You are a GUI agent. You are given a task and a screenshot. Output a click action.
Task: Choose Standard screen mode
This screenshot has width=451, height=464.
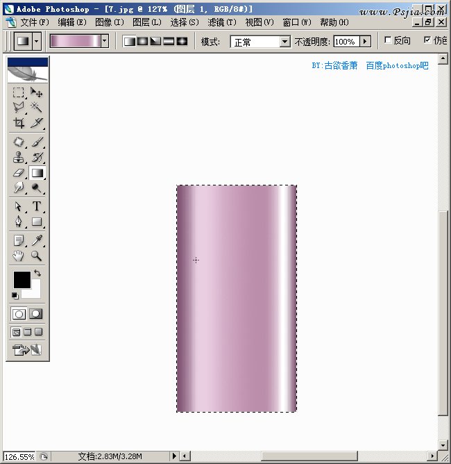(x=16, y=332)
